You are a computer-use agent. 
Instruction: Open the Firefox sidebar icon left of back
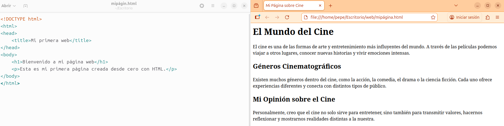257,17
